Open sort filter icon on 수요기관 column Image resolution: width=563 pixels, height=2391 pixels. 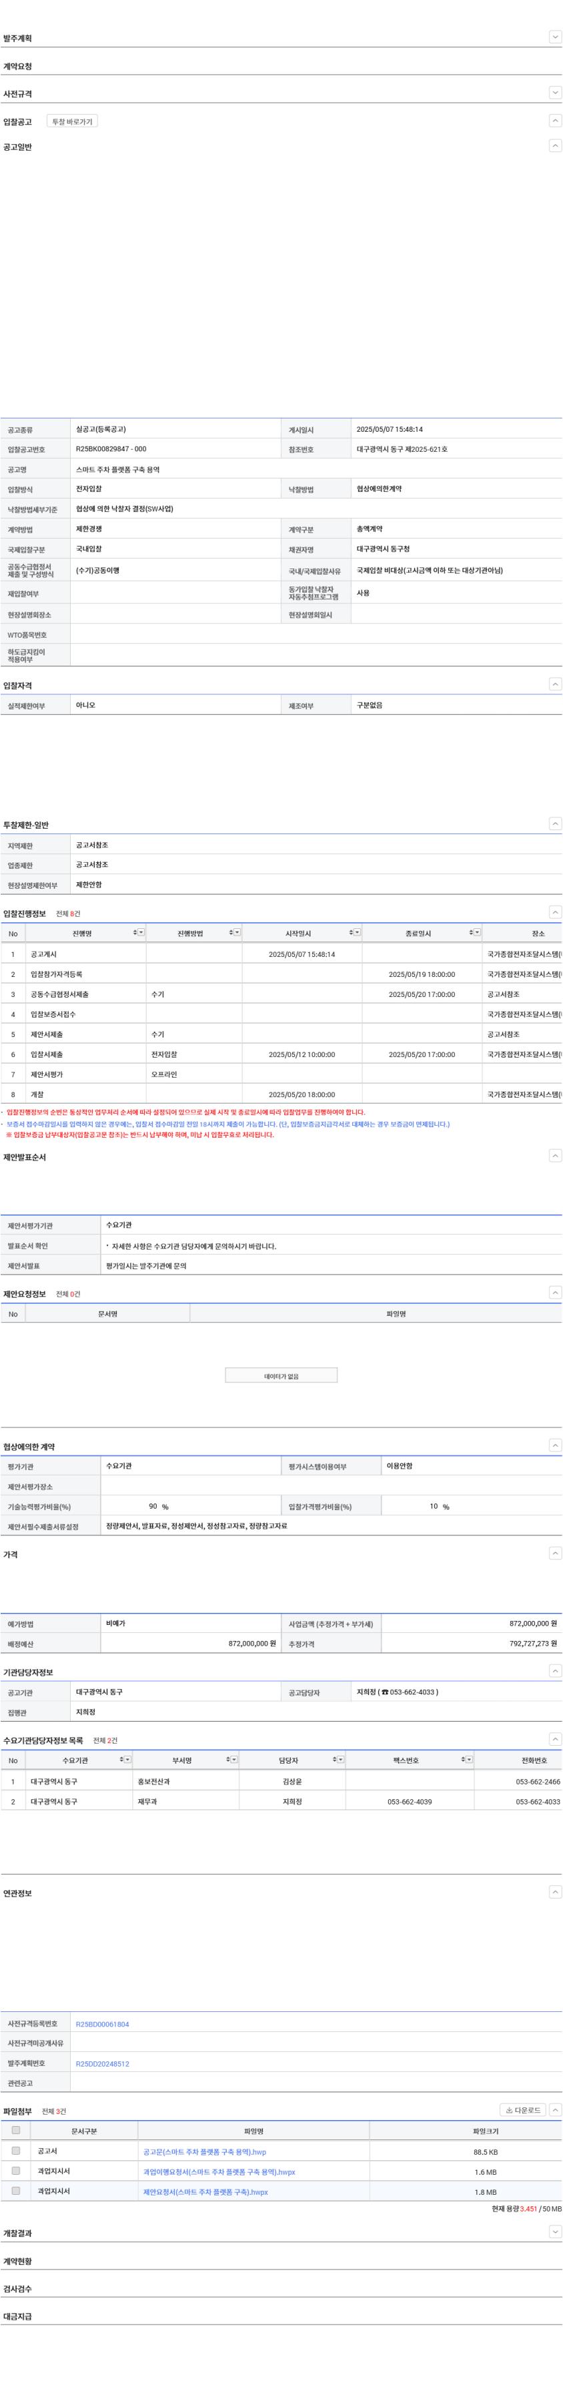tap(127, 1759)
